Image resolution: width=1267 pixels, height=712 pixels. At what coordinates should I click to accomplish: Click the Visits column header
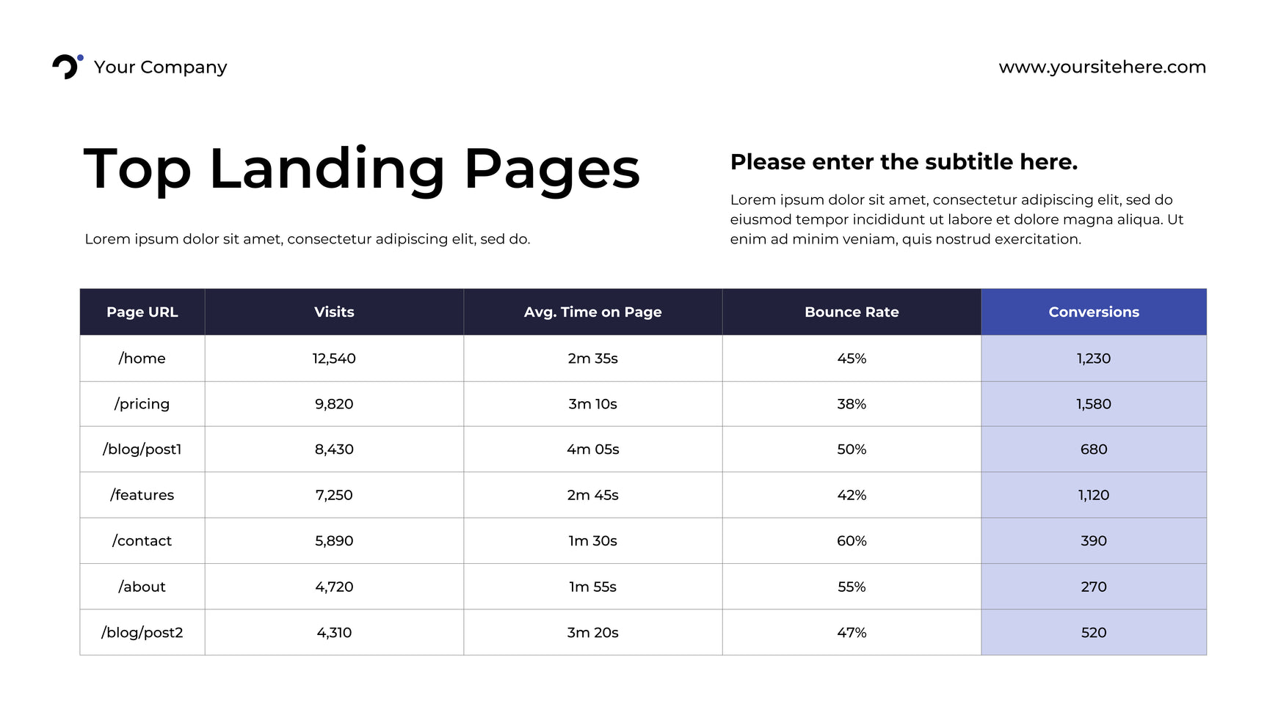[x=334, y=312]
